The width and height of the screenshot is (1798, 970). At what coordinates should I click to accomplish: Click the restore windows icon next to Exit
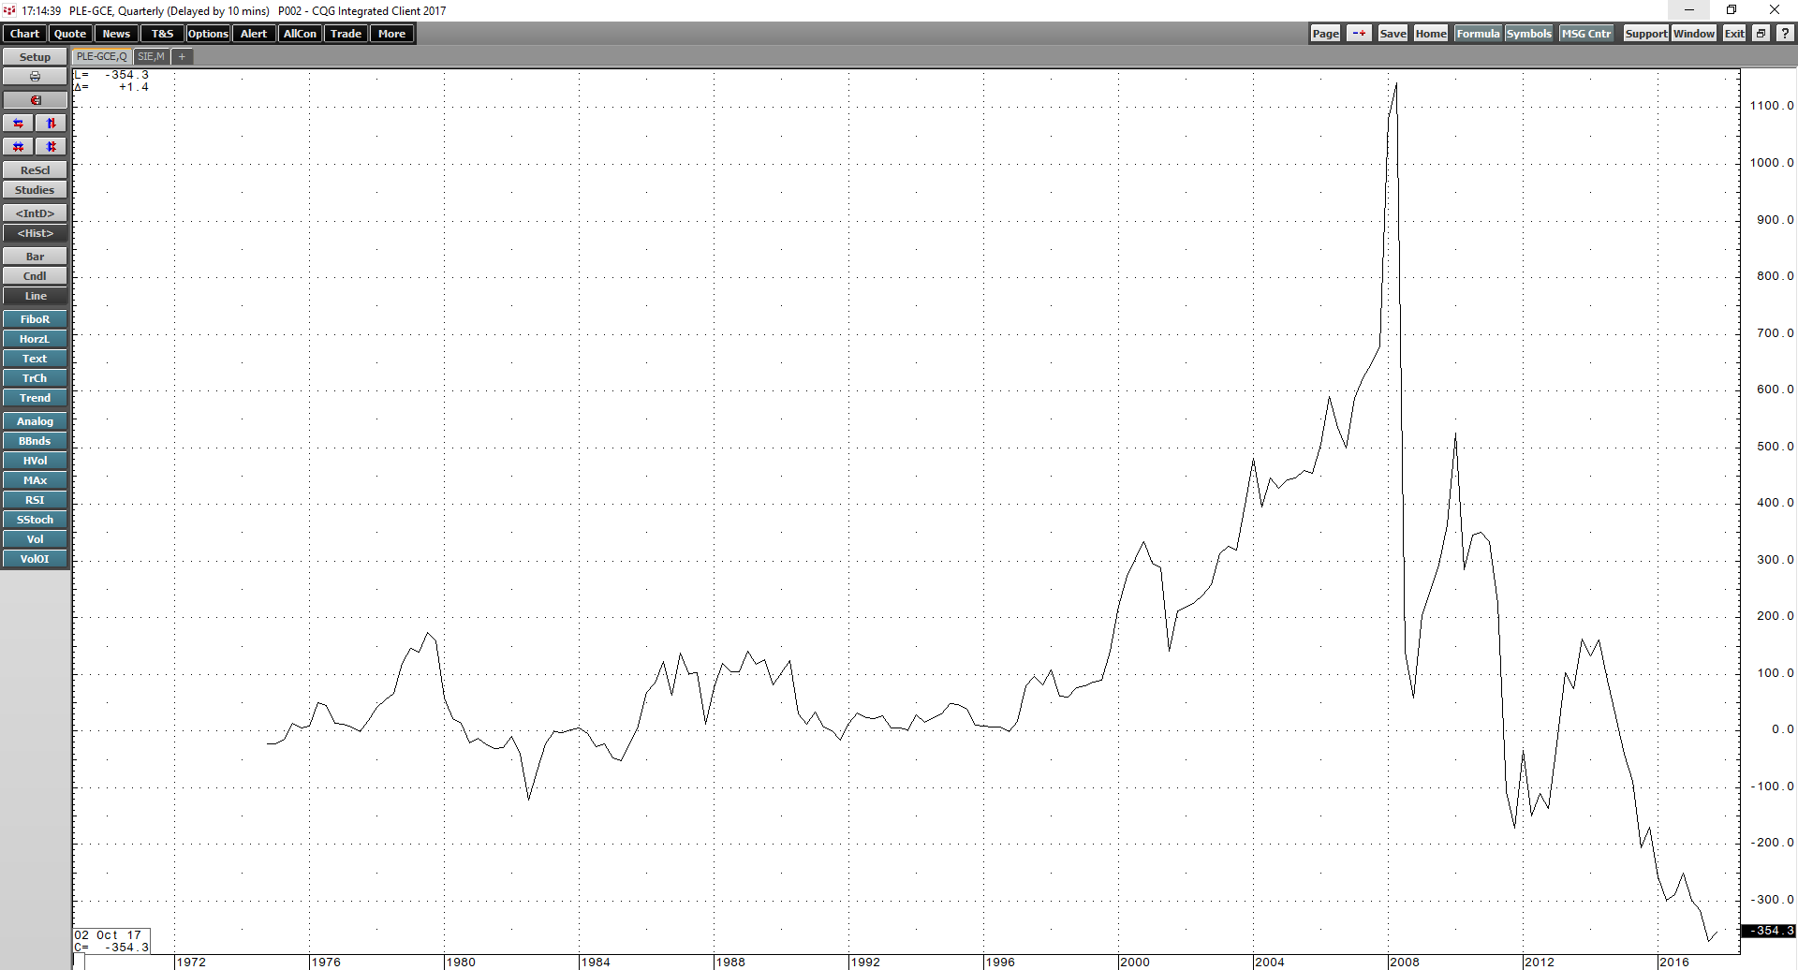pyautogui.click(x=1761, y=34)
